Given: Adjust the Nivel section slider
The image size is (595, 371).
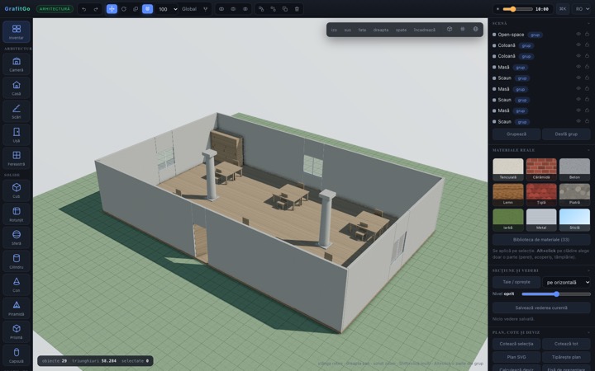Looking at the screenshot, I should coord(556,294).
